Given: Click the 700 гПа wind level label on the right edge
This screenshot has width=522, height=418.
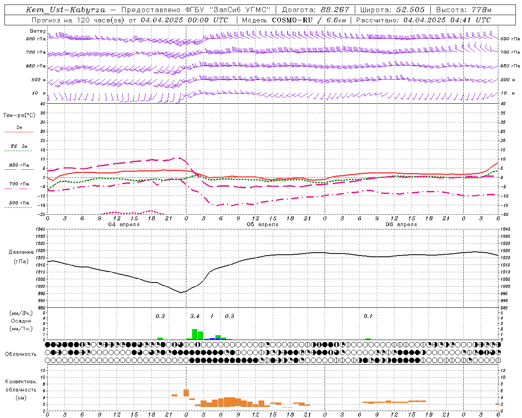Looking at the screenshot, I should [x=510, y=52].
